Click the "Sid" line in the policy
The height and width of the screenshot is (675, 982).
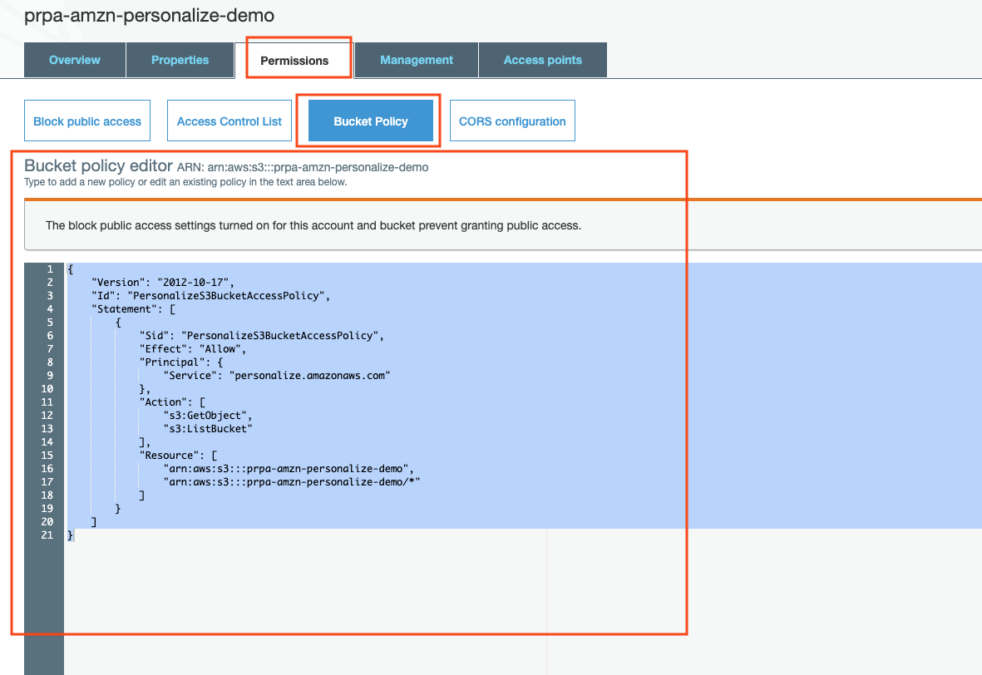click(x=262, y=336)
